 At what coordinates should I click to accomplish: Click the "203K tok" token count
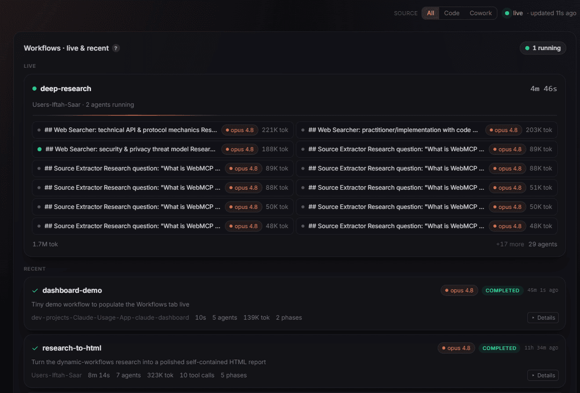click(539, 130)
